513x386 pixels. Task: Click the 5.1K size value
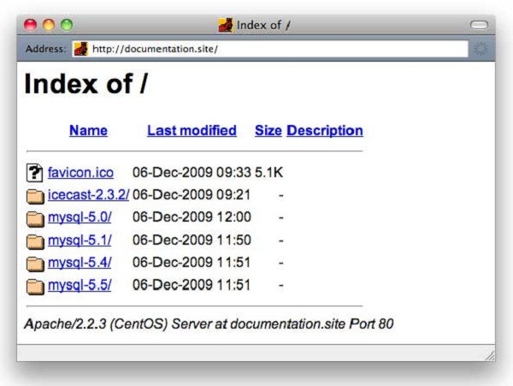pyautogui.click(x=269, y=173)
